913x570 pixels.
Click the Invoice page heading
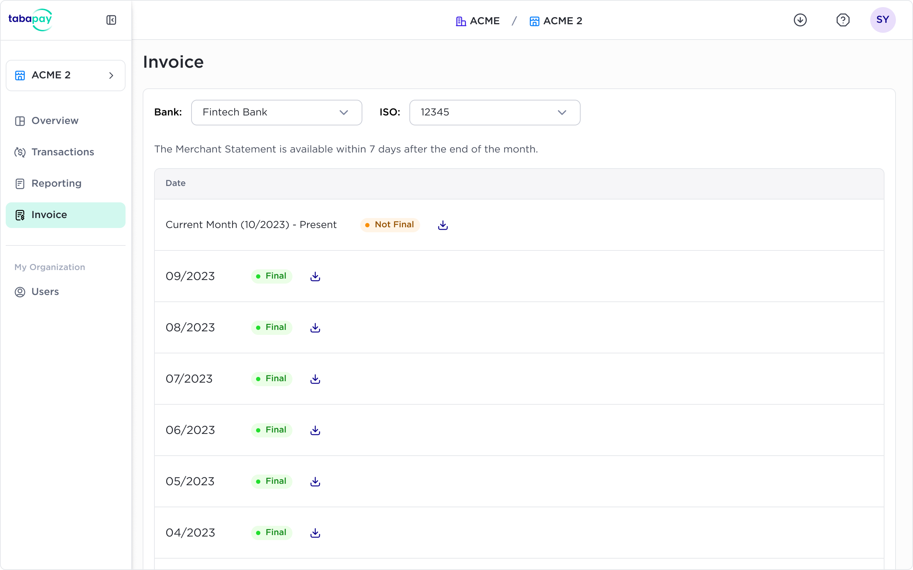click(173, 62)
